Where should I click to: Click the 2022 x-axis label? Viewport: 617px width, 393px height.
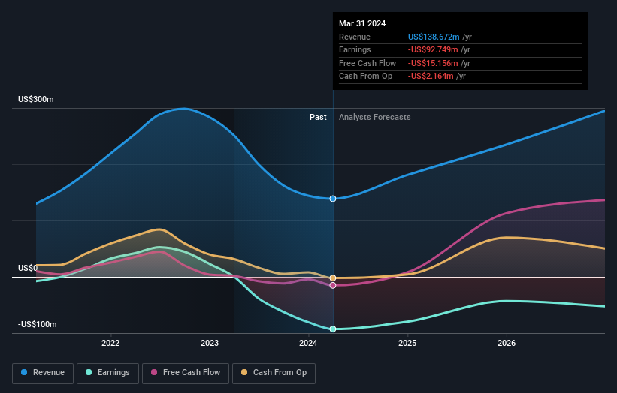[110, 343]
